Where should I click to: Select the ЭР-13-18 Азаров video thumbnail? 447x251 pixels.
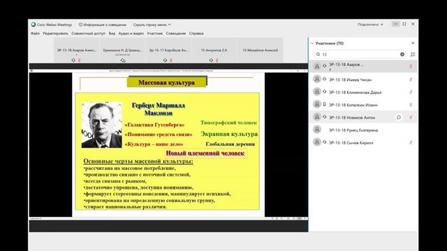(76, 50)
